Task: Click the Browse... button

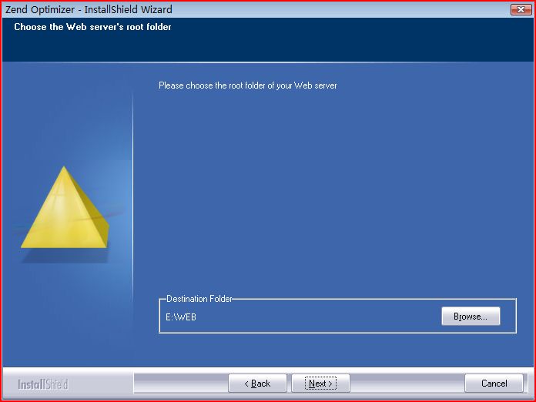Action: pyautogui.click(x=471, y=317)
